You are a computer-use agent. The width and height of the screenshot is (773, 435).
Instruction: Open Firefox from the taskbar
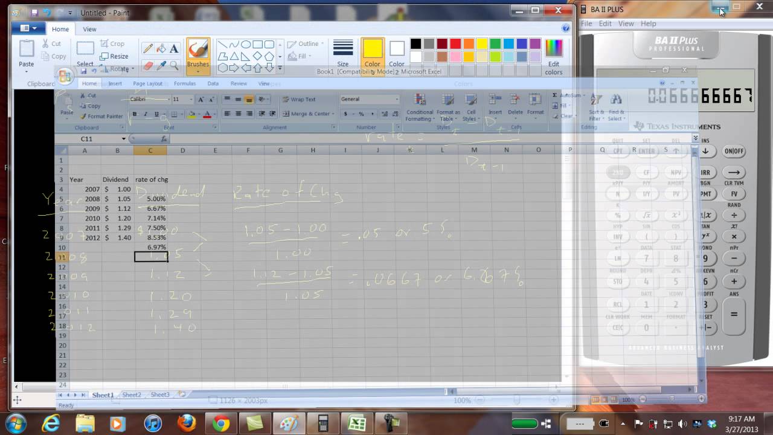coord(187,424)
